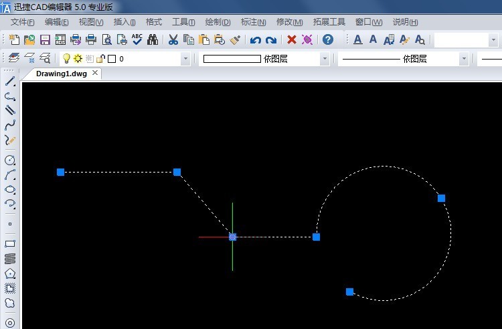Open the color 依图层 dropdown

pyautogui.click(x=325, y=59)
